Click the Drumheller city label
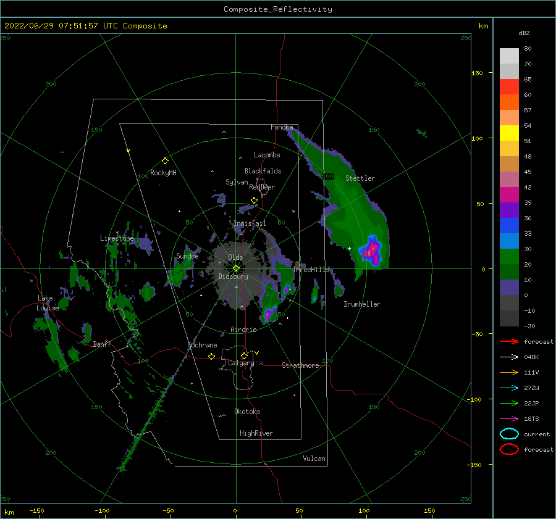Image resolution: width=556 pixels, height=519 pixels. [362, 304]
